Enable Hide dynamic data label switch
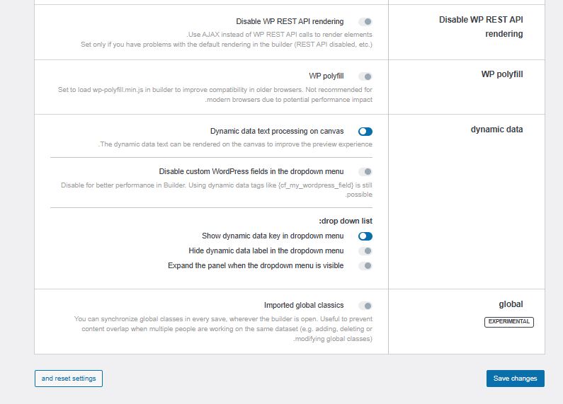Image resolution: width=563 pixels, height=404 pixels. coord(365,251)
